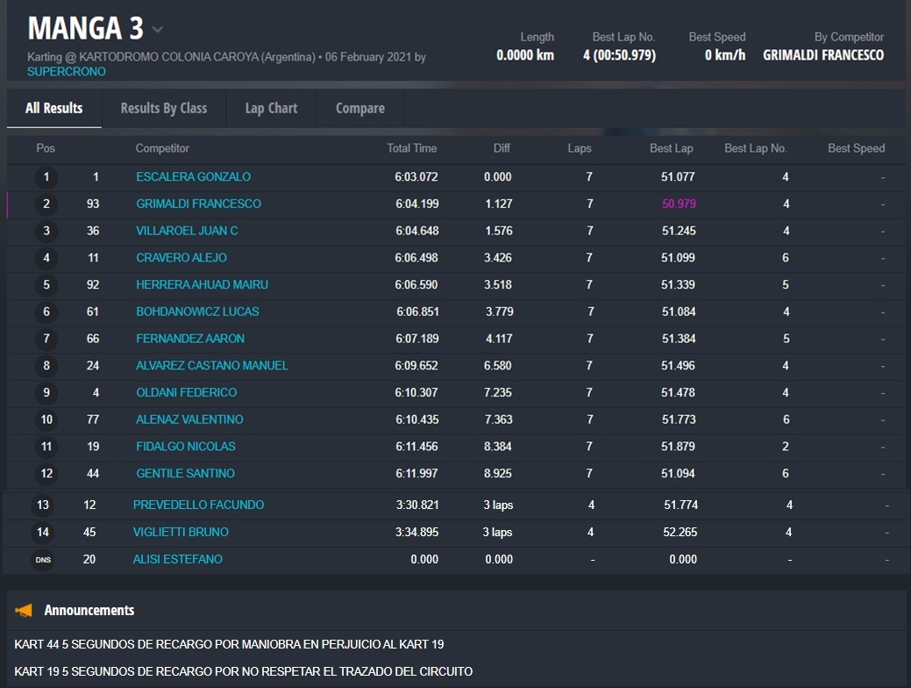This screenshot has width=911, height=688.
Task: Expand the MANGA 3 session dropdown arrow
Action: (158, 29)
